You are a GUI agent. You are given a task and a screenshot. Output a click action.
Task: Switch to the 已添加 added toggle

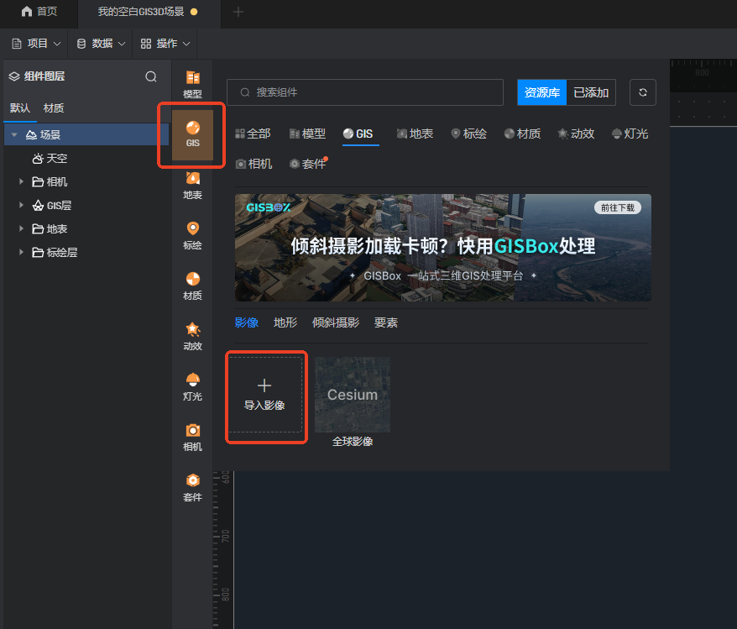coord(591,92)
